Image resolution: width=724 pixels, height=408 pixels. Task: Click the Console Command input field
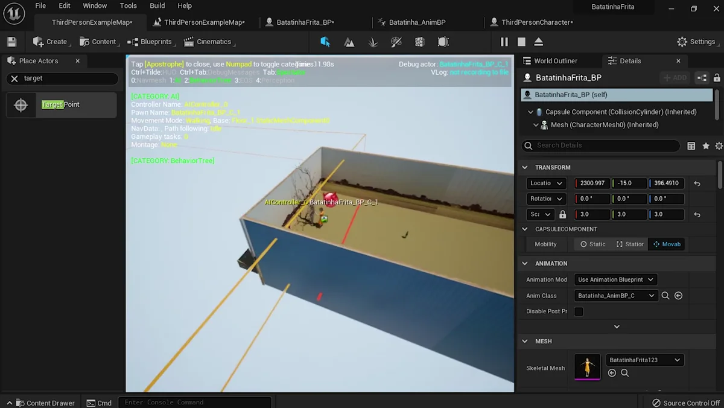pyautogui.click(x=195, y=403)
